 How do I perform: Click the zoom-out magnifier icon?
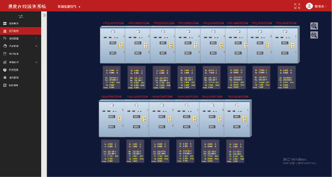[x=314, y=35]
